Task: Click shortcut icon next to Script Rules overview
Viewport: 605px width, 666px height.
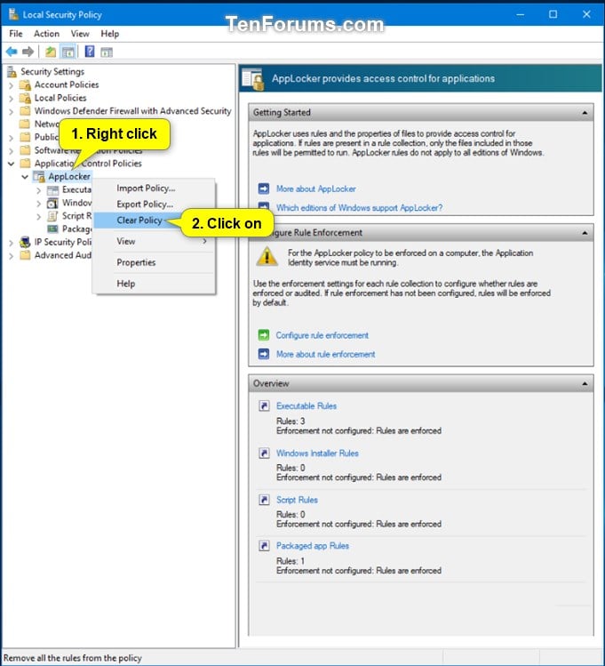Action: pyautogui.click(x=264, y=500)
